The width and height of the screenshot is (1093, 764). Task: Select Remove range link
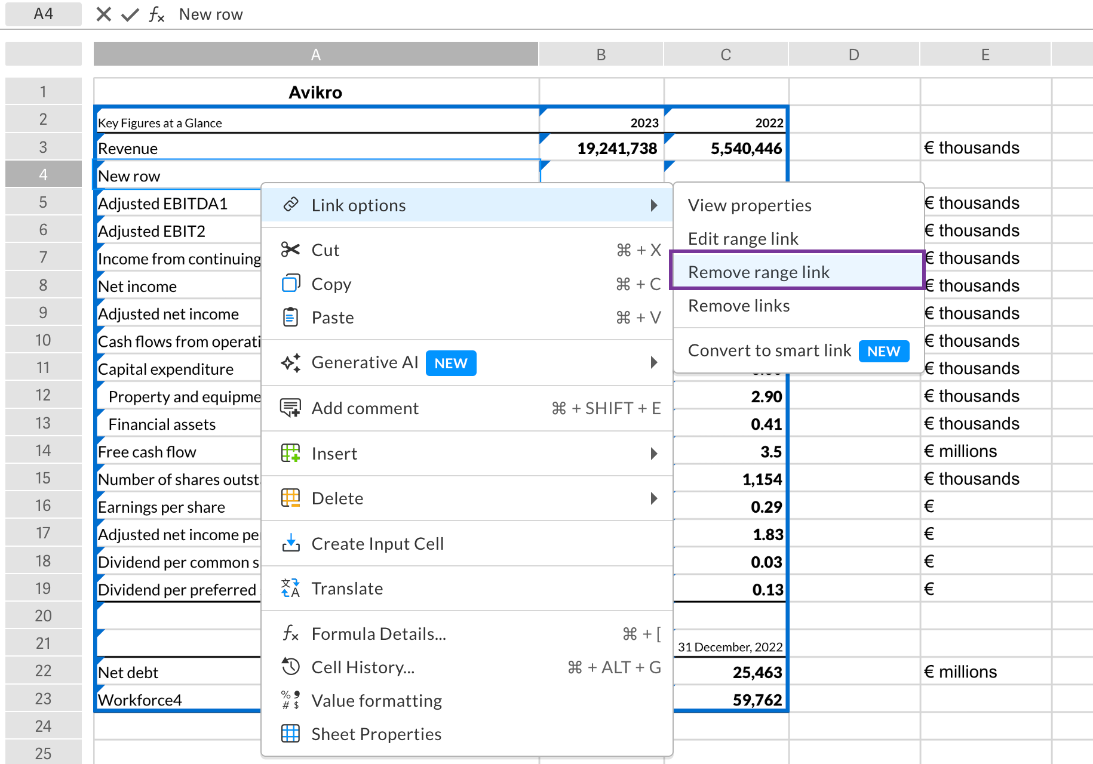(759, 272)
